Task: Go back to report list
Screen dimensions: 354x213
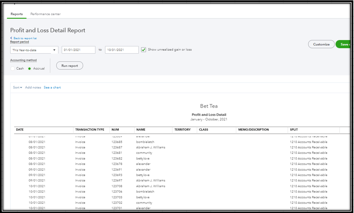Action: pos(24,38)
